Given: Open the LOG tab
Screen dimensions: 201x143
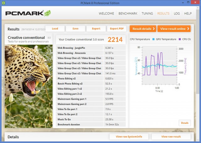Looking at the screenshot, I should (177, 14).
